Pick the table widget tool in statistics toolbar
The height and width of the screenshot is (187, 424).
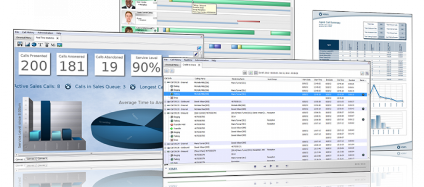(47, 44)
